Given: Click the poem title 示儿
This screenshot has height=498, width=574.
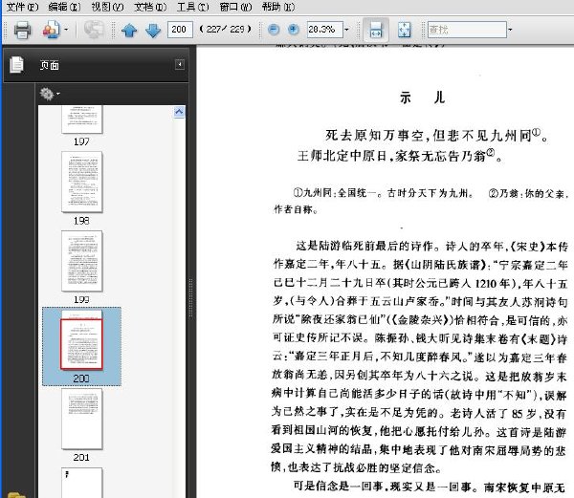Looking at the screenshot, I should tap(422, 98).
